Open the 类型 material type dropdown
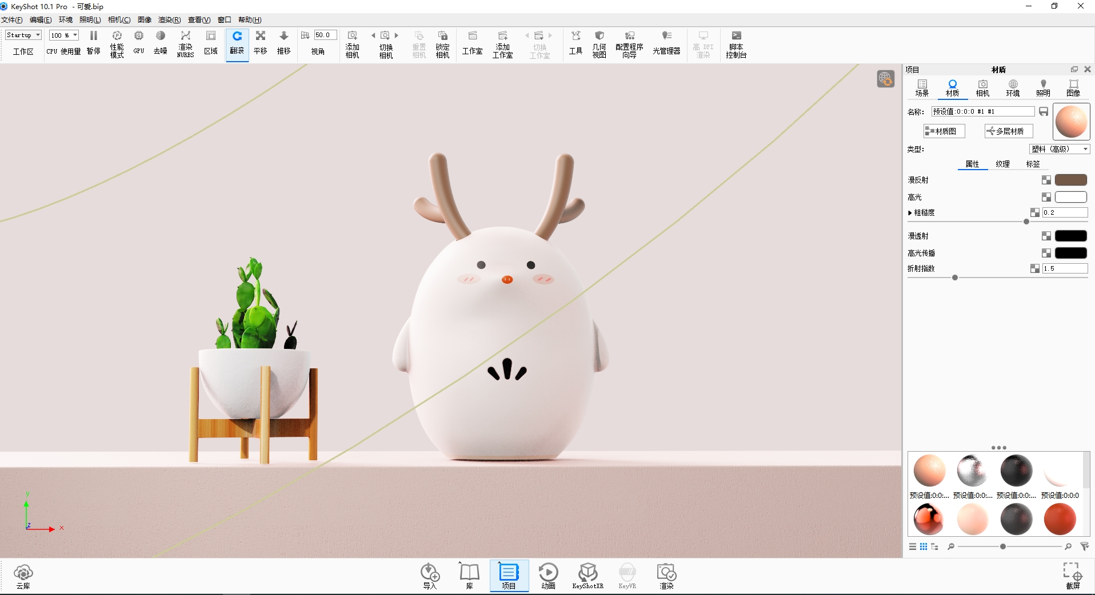The image size is (1095, 595). coord(1060,149)
